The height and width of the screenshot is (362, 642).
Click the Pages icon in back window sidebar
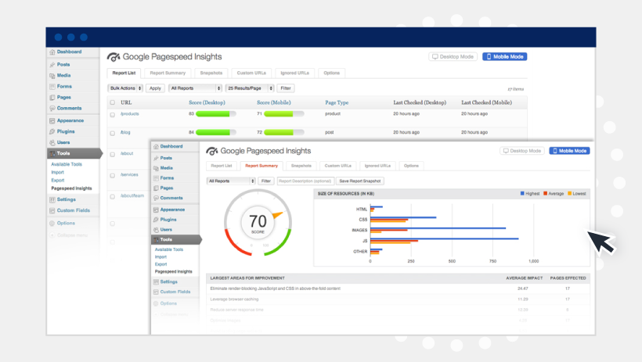[52, 98]
